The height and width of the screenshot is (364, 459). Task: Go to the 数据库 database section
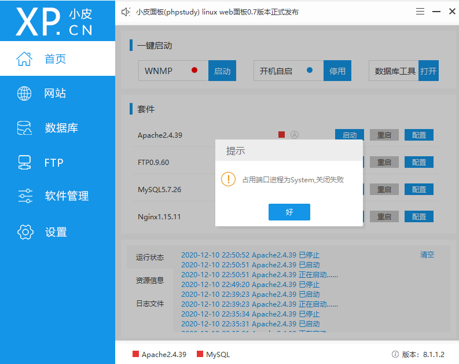coord(57,128)
